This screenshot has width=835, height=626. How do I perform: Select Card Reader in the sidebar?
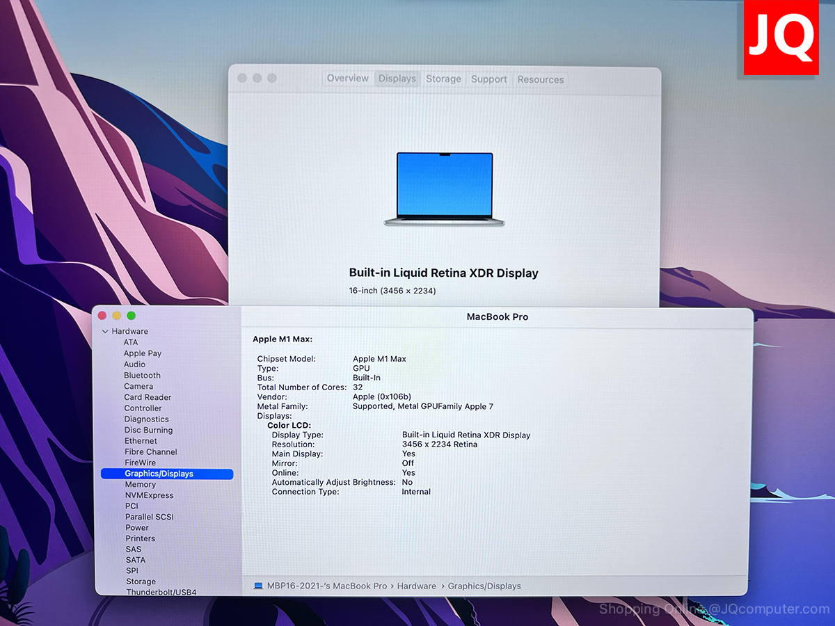[148, 398]
